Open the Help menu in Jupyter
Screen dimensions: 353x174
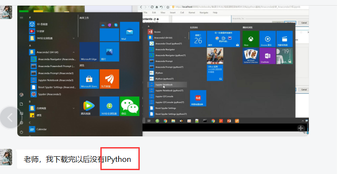click(x=215, y=13)
